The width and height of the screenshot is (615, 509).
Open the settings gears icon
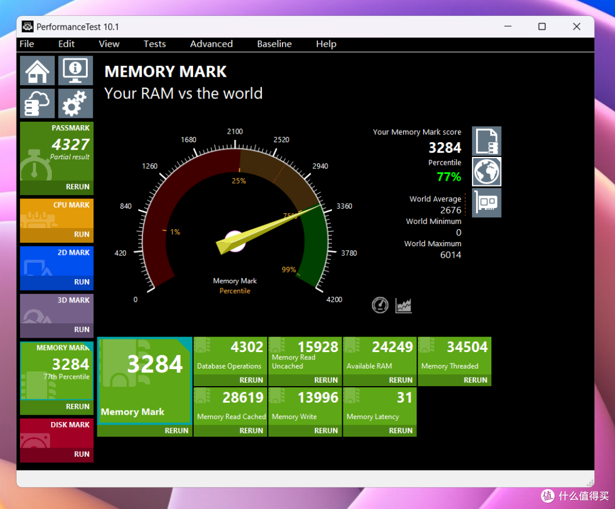point(75,104)
